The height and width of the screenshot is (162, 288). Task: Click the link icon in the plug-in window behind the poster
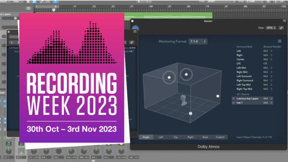(132, 42)
